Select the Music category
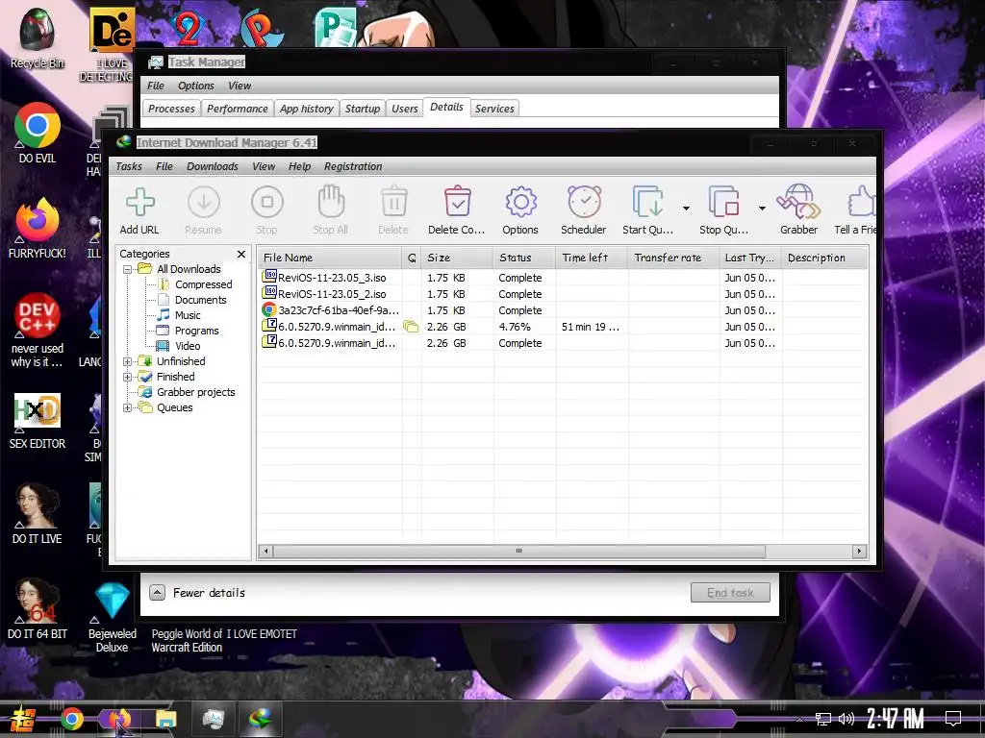 188,315
